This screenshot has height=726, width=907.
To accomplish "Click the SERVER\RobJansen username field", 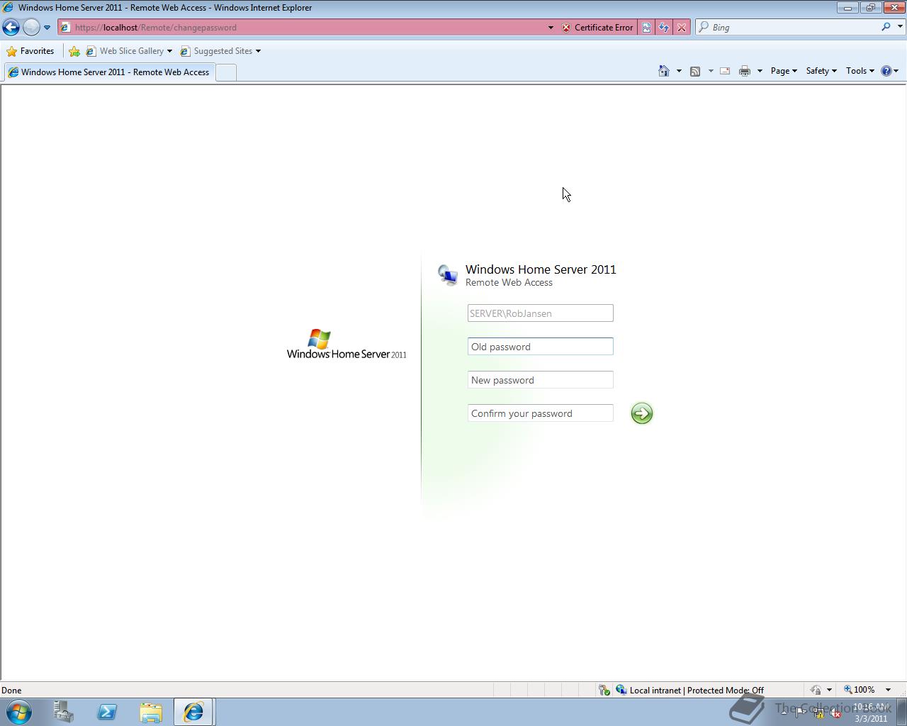I will pyautogui.click(x=540, y=313).
